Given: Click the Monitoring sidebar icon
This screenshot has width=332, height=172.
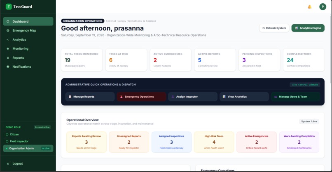Looking at the screenshot, I should 8,48.
